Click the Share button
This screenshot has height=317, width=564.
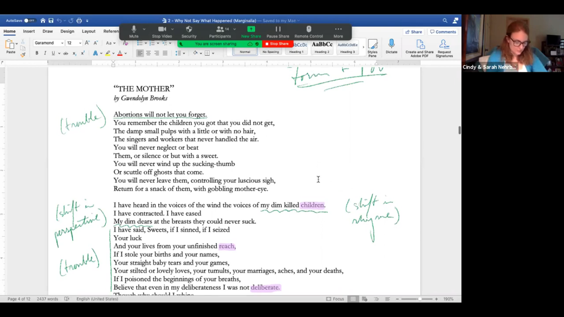pos(414,32)
